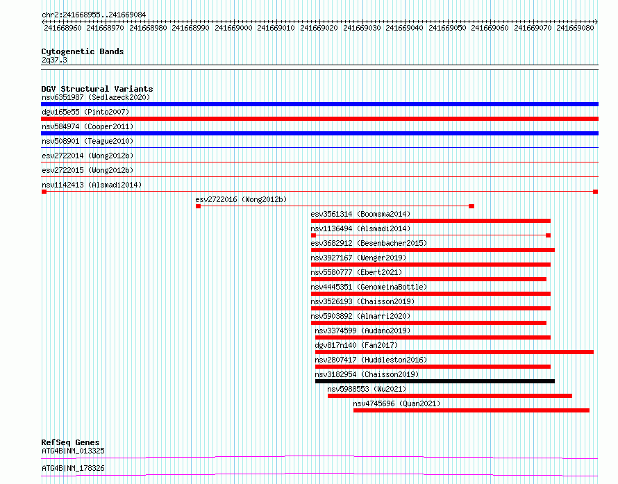Open esv3561314 (Boomsma2014) variant label
Screen dimensions: 618x484
[360, 214]
